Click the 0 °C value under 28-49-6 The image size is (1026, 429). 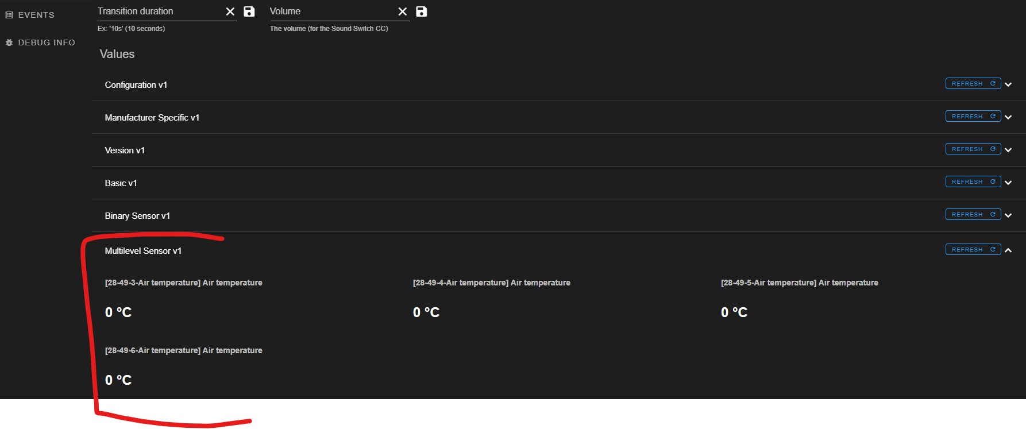(118, 380)
